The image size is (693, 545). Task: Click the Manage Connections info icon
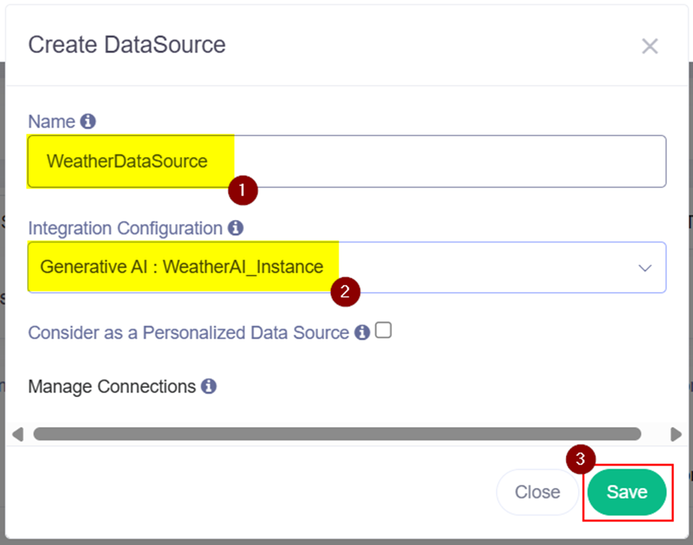pos(208,387)
